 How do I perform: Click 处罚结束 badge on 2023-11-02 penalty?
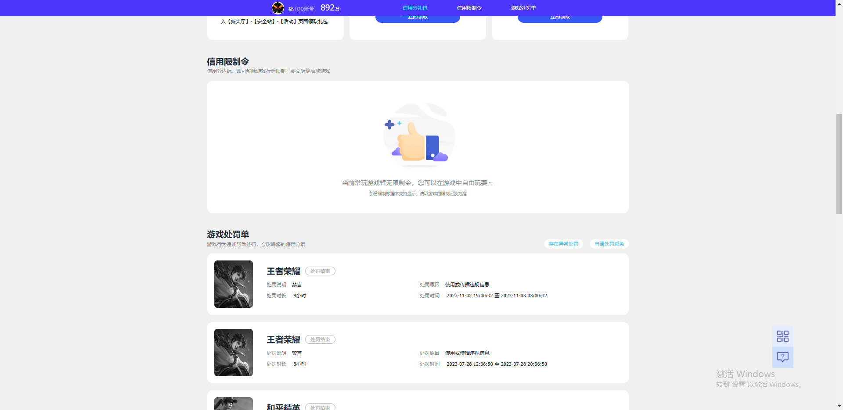click(x=320, y=271)
